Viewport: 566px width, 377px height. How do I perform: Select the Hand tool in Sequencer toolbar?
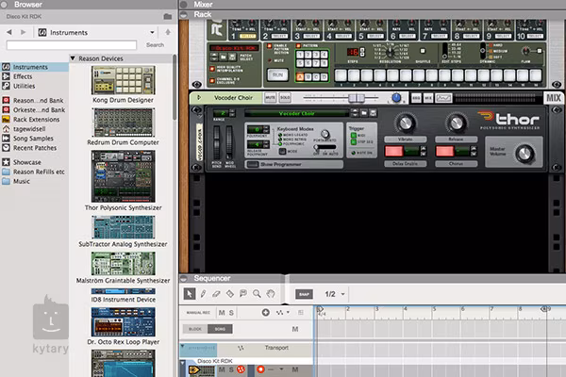[x=271, y=294]
